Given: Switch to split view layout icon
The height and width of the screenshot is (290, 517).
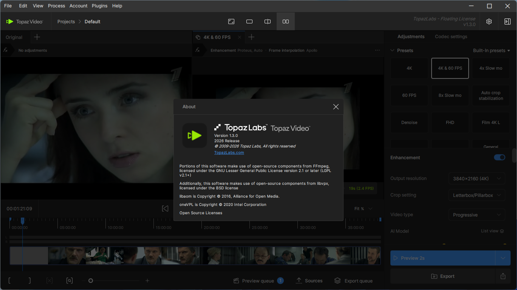Looking at the screenshot, I should [x=268, y=21].
